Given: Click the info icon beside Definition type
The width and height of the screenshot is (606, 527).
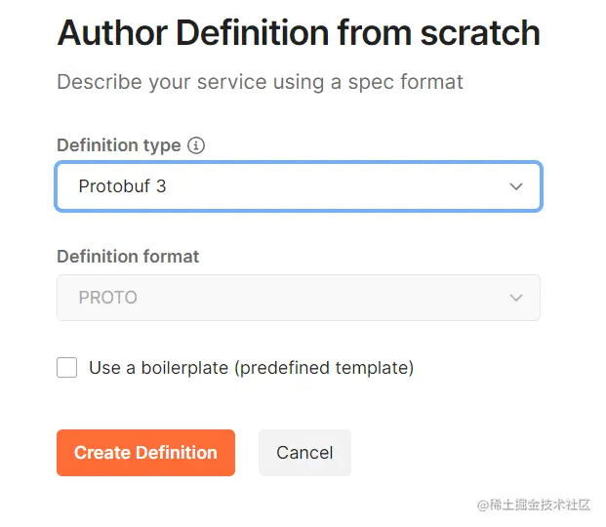Looking at the screenshot, I should (x=196, y=145).
